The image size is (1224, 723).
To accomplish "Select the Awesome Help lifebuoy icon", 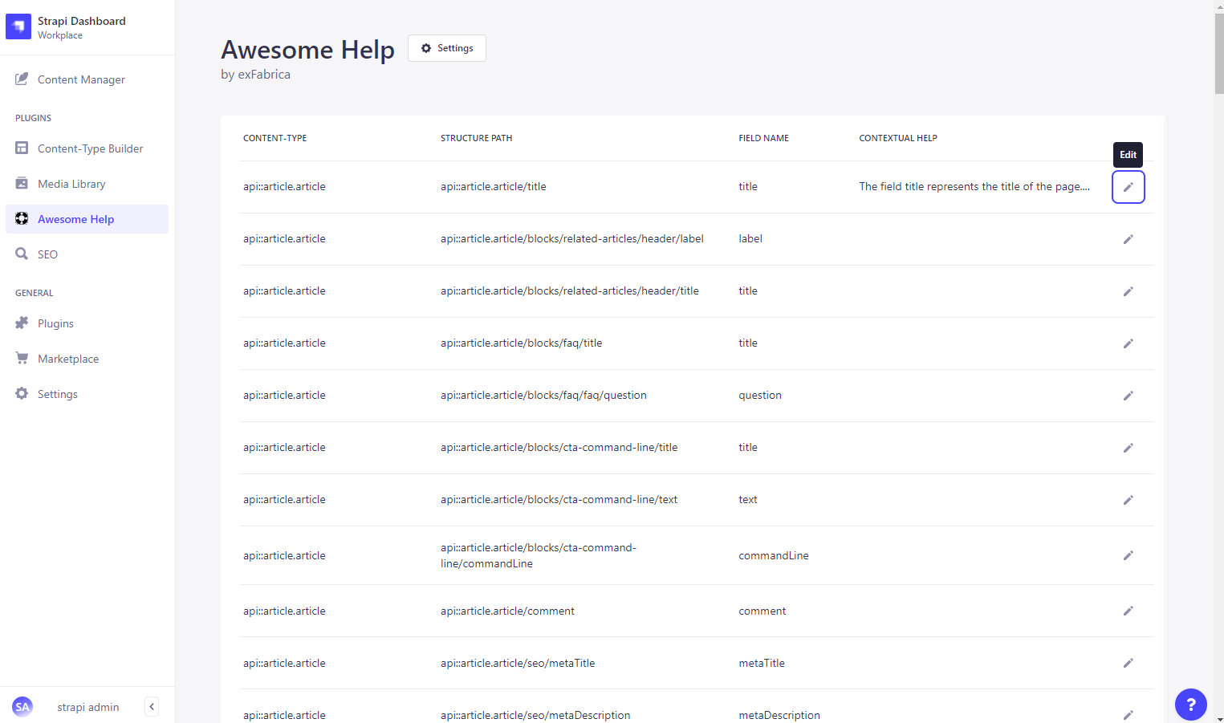I will (x=22, y=219).
